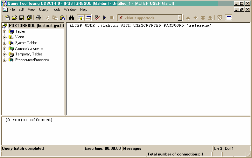Viewport: 252px width, 158px height.
Task: Click the 'Exec time: 00:00:00' status field
Action: click(x=103, y=149)
